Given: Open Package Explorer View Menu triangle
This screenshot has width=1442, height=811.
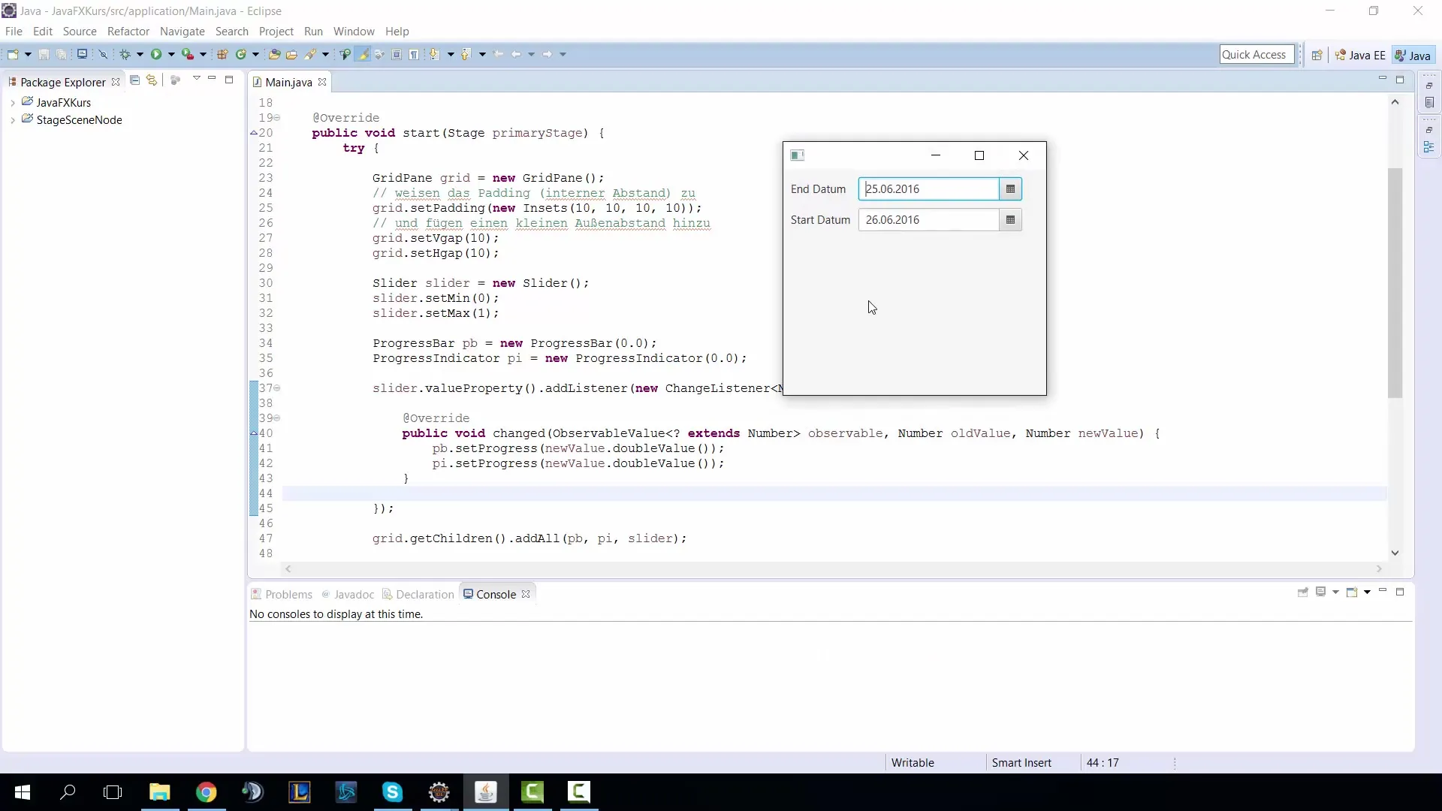Looking at the screenshot, I should [197, 78].
